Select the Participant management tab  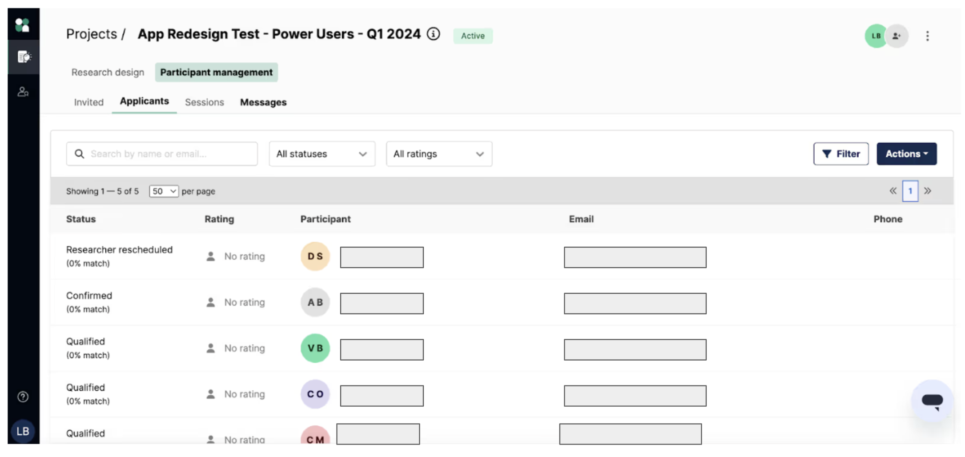217,72
